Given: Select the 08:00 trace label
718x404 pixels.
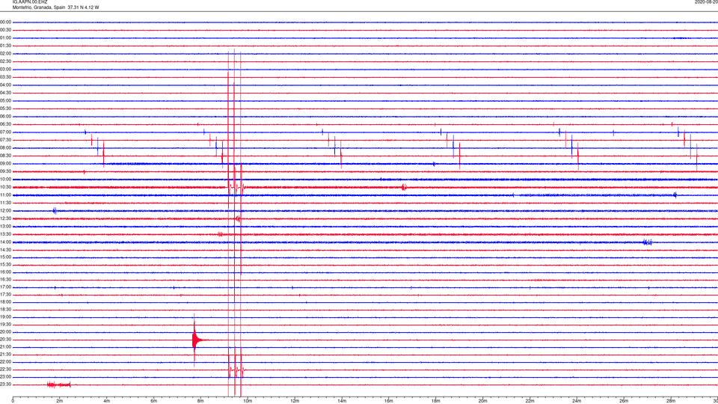Looking at the screenshot, I should [5, 148].
